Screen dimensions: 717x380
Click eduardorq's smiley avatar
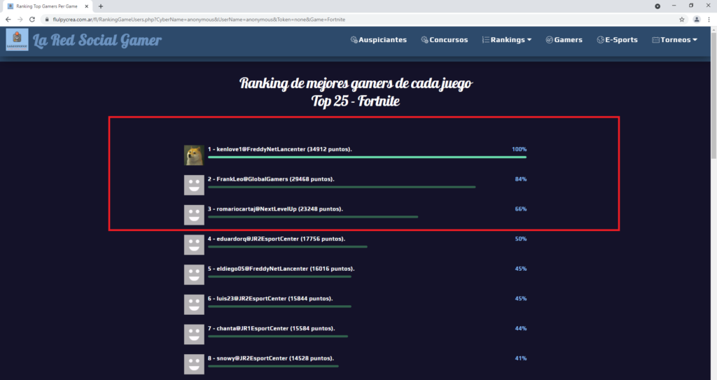tap(194, 245)
